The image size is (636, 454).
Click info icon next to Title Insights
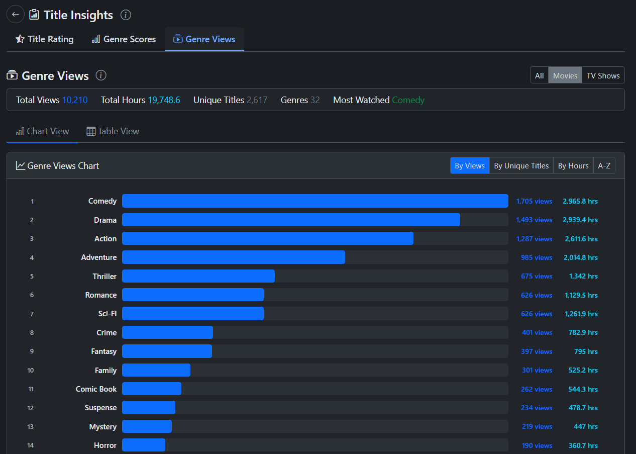126,15
